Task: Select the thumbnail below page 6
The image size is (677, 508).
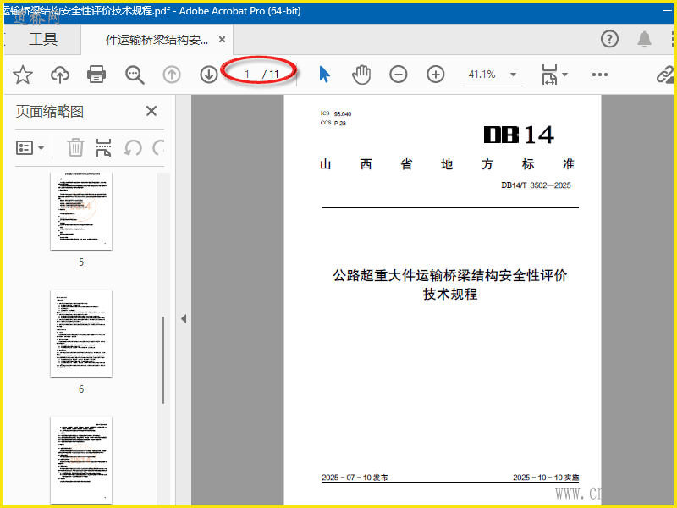Action: tap(81, 460)
